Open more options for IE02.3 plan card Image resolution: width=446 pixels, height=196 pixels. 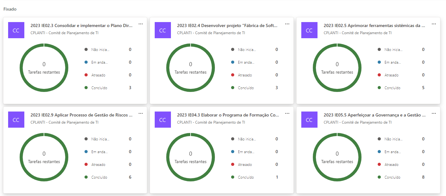click(x=141, y=24)
